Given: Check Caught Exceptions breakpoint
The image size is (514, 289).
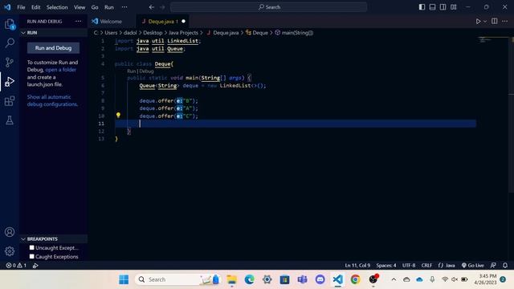Looking at the screenshot, I should tap(32, 256).
